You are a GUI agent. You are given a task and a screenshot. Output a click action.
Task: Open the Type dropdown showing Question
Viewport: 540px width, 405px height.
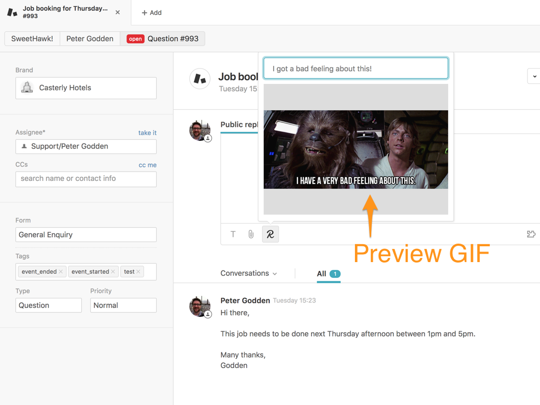tap(49, 305)
